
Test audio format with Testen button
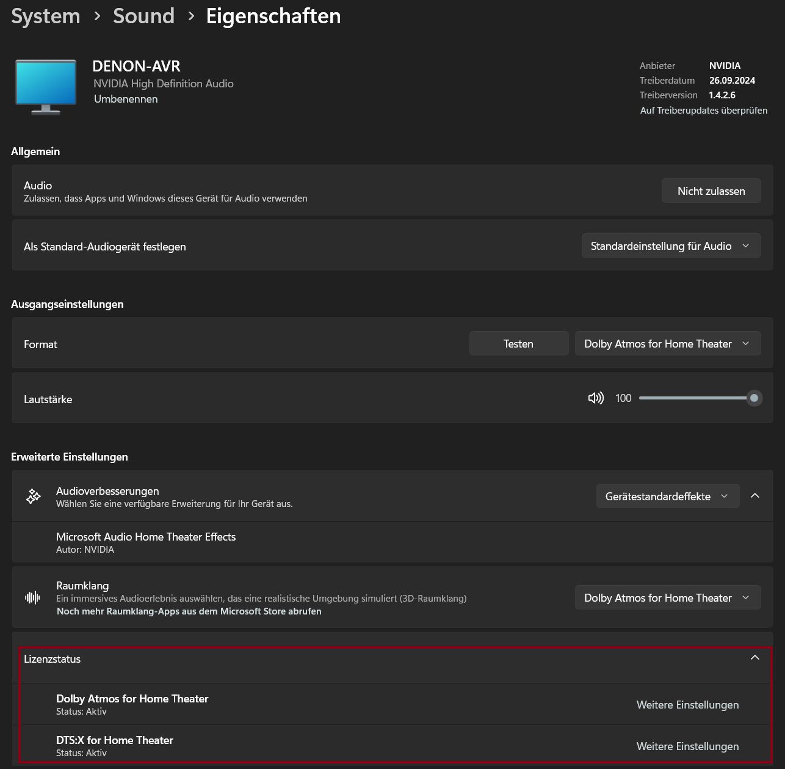[518, 344]
